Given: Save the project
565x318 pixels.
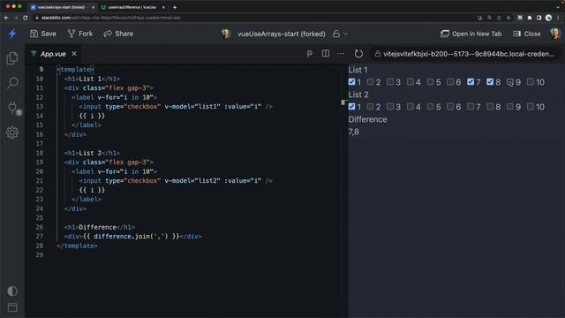Looking at the screenshot, I should tap(43, 34).
